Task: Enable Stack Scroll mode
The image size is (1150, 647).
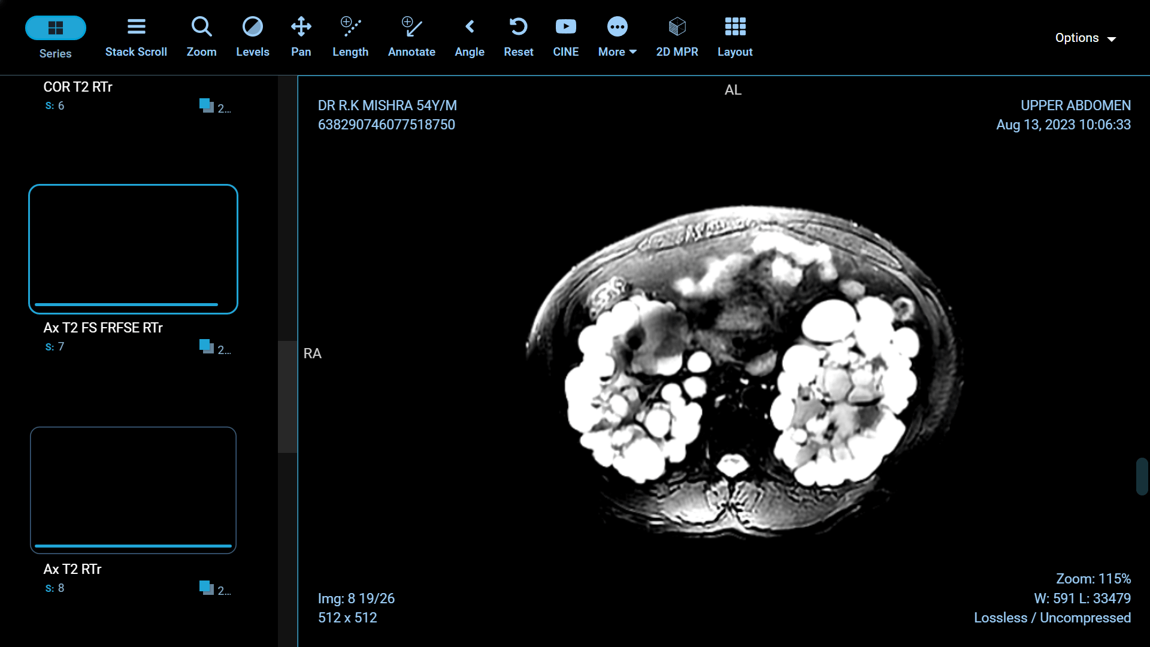Action: click(136, 36)
